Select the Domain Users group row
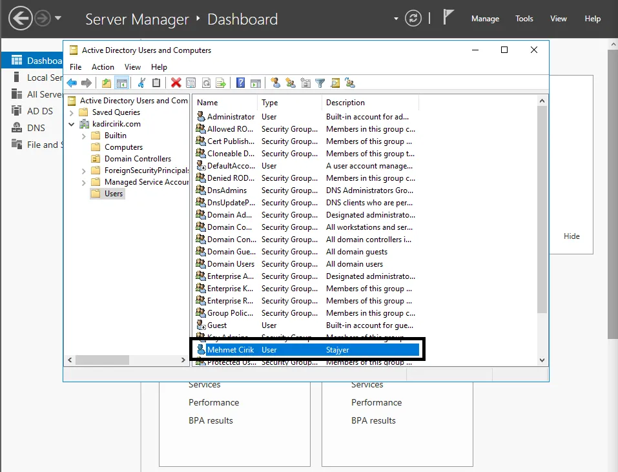This screenshot has width=618, height=472. (x=306, y=264)
